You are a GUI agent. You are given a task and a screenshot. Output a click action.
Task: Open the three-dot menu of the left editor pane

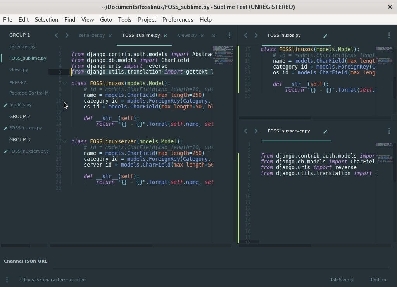point(230,35)
